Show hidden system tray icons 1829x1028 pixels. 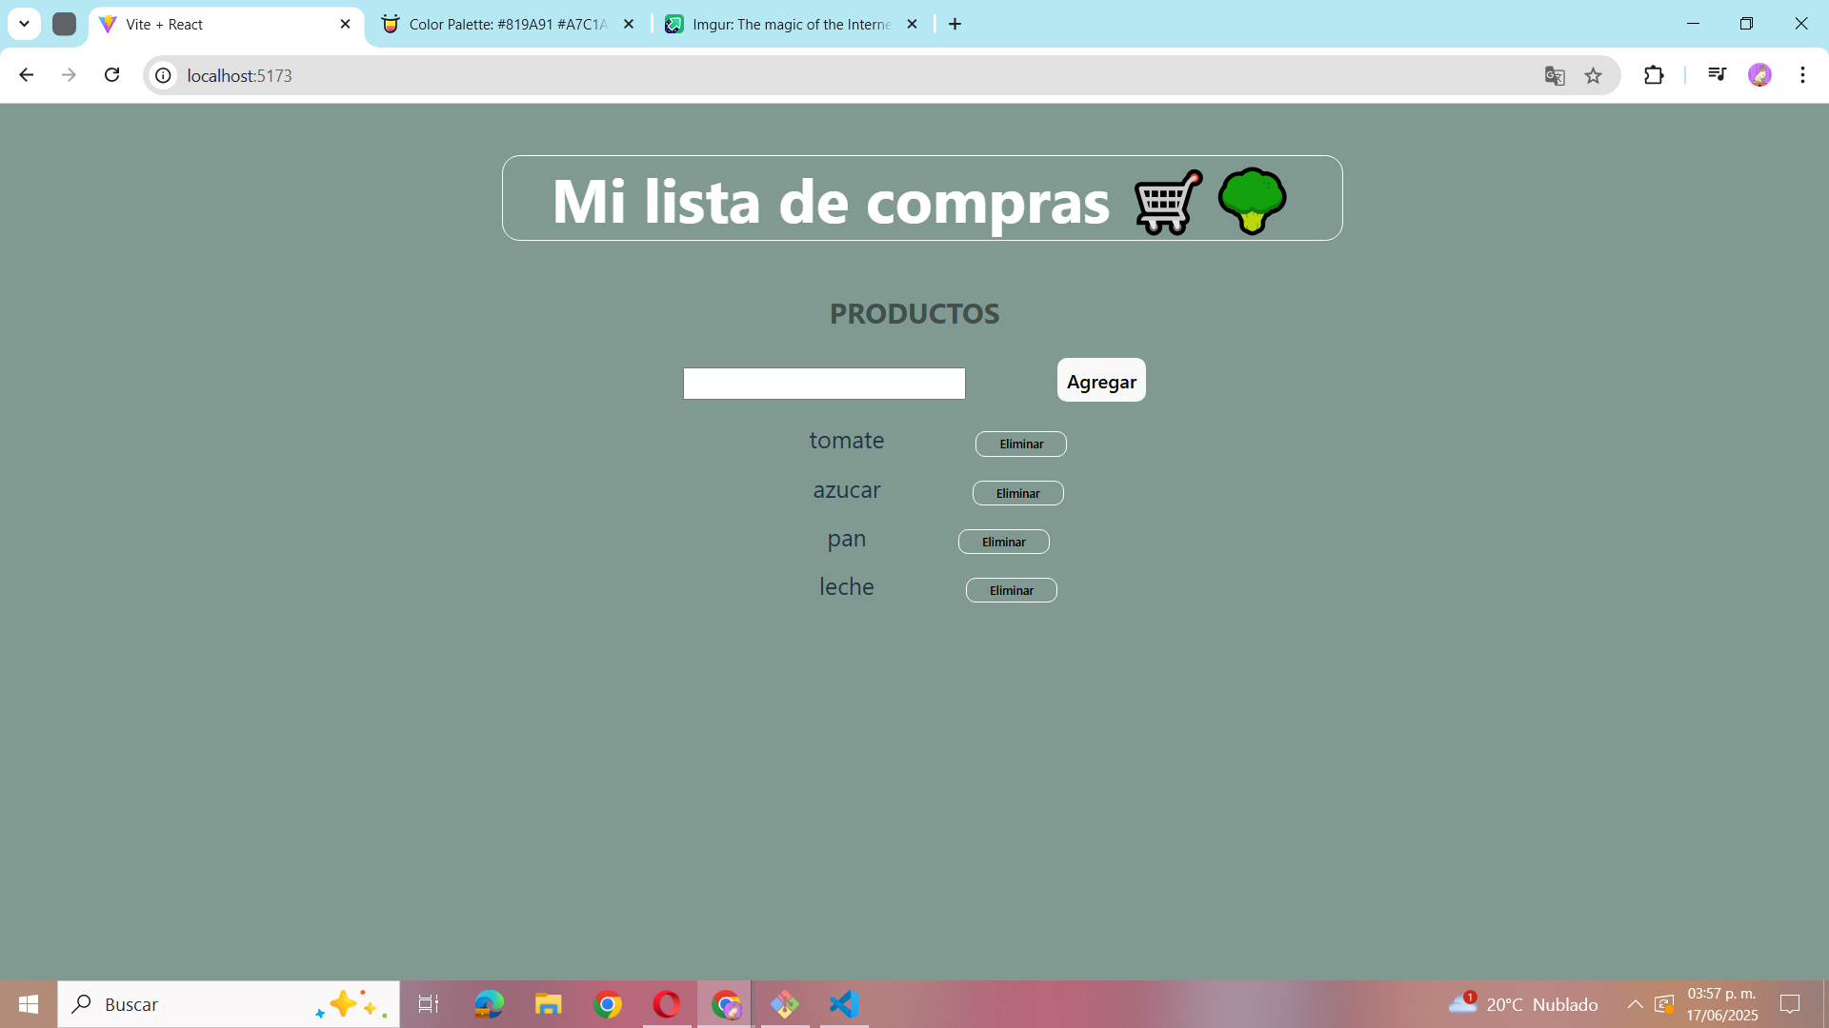tap(1635, 1004)
